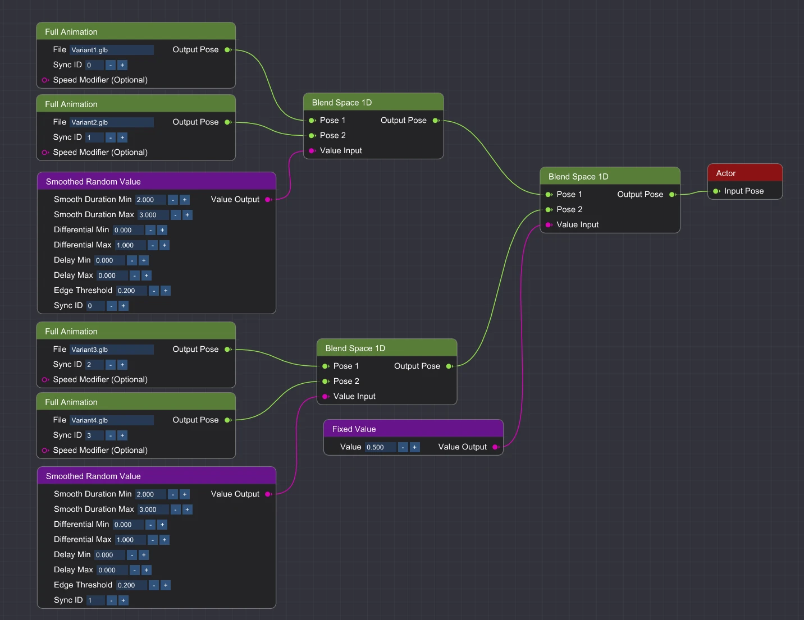Increment Sync ID on the Variant4.glb node
Viewport: 804px width, 620px height.
coord(122,435)
